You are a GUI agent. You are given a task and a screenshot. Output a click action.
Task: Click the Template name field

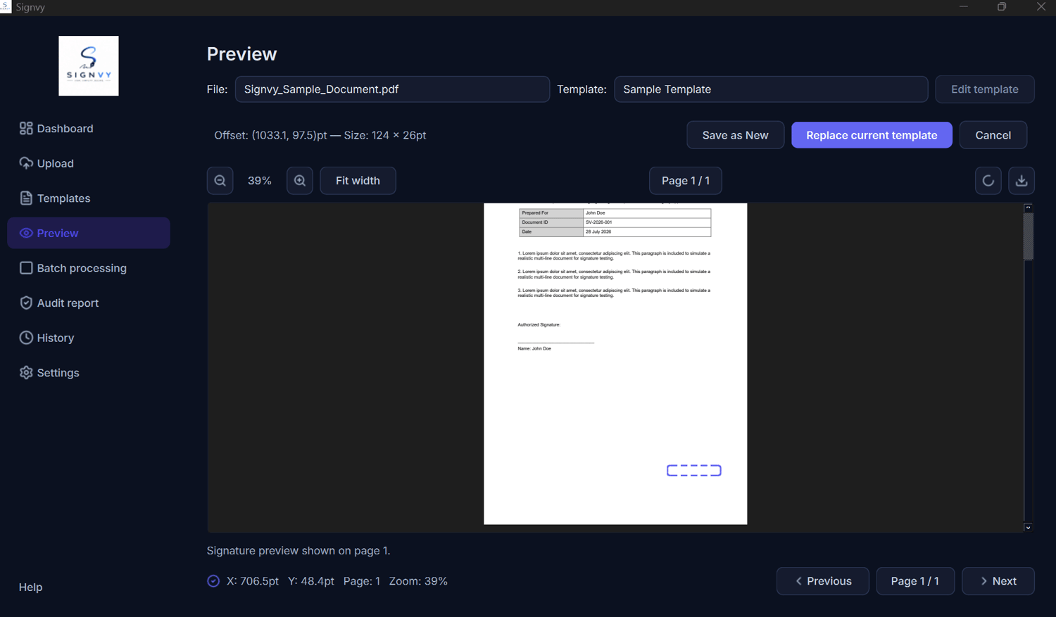(x=771, y=89)
